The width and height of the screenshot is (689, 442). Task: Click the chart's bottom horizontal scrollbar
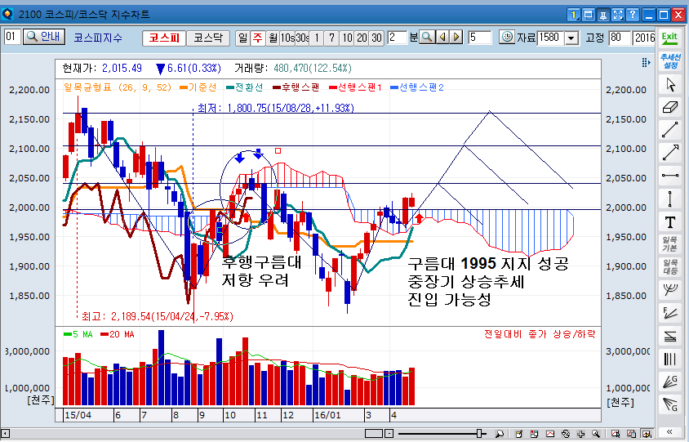click(x=327, y=431)
